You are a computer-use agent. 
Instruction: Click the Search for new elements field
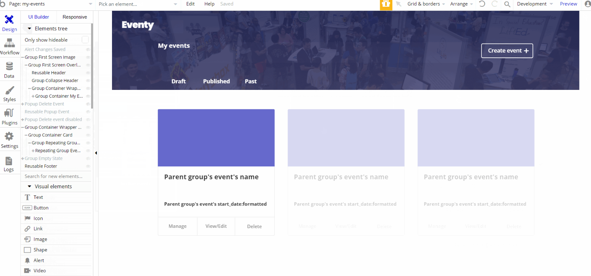coord(56,176)
